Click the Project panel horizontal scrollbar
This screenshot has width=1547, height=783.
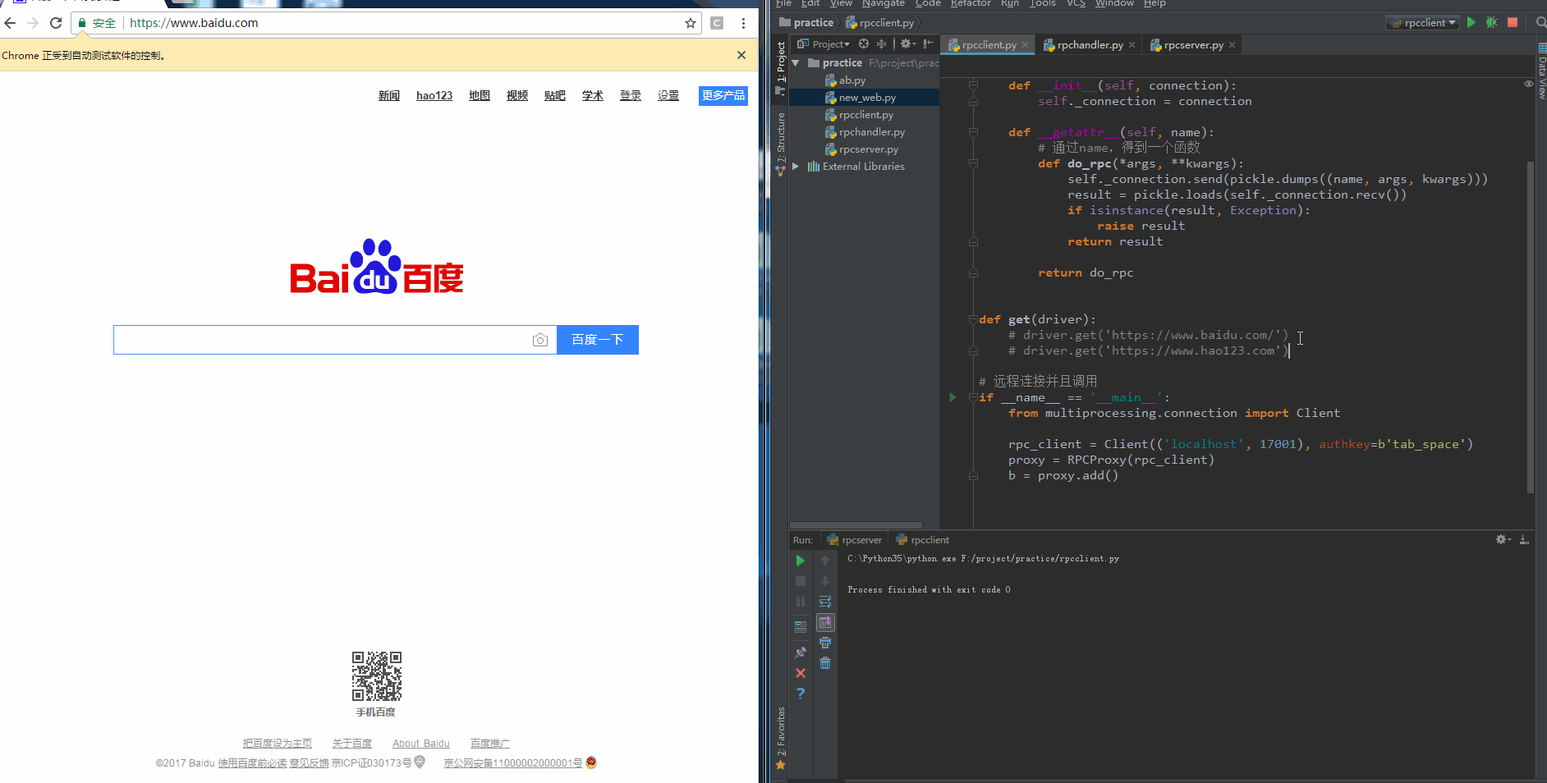coord(856,525)
